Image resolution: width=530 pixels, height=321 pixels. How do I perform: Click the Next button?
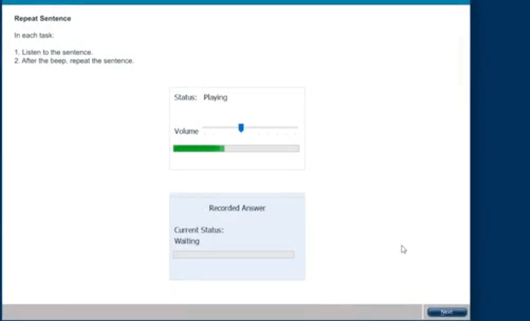click(447, 312)
